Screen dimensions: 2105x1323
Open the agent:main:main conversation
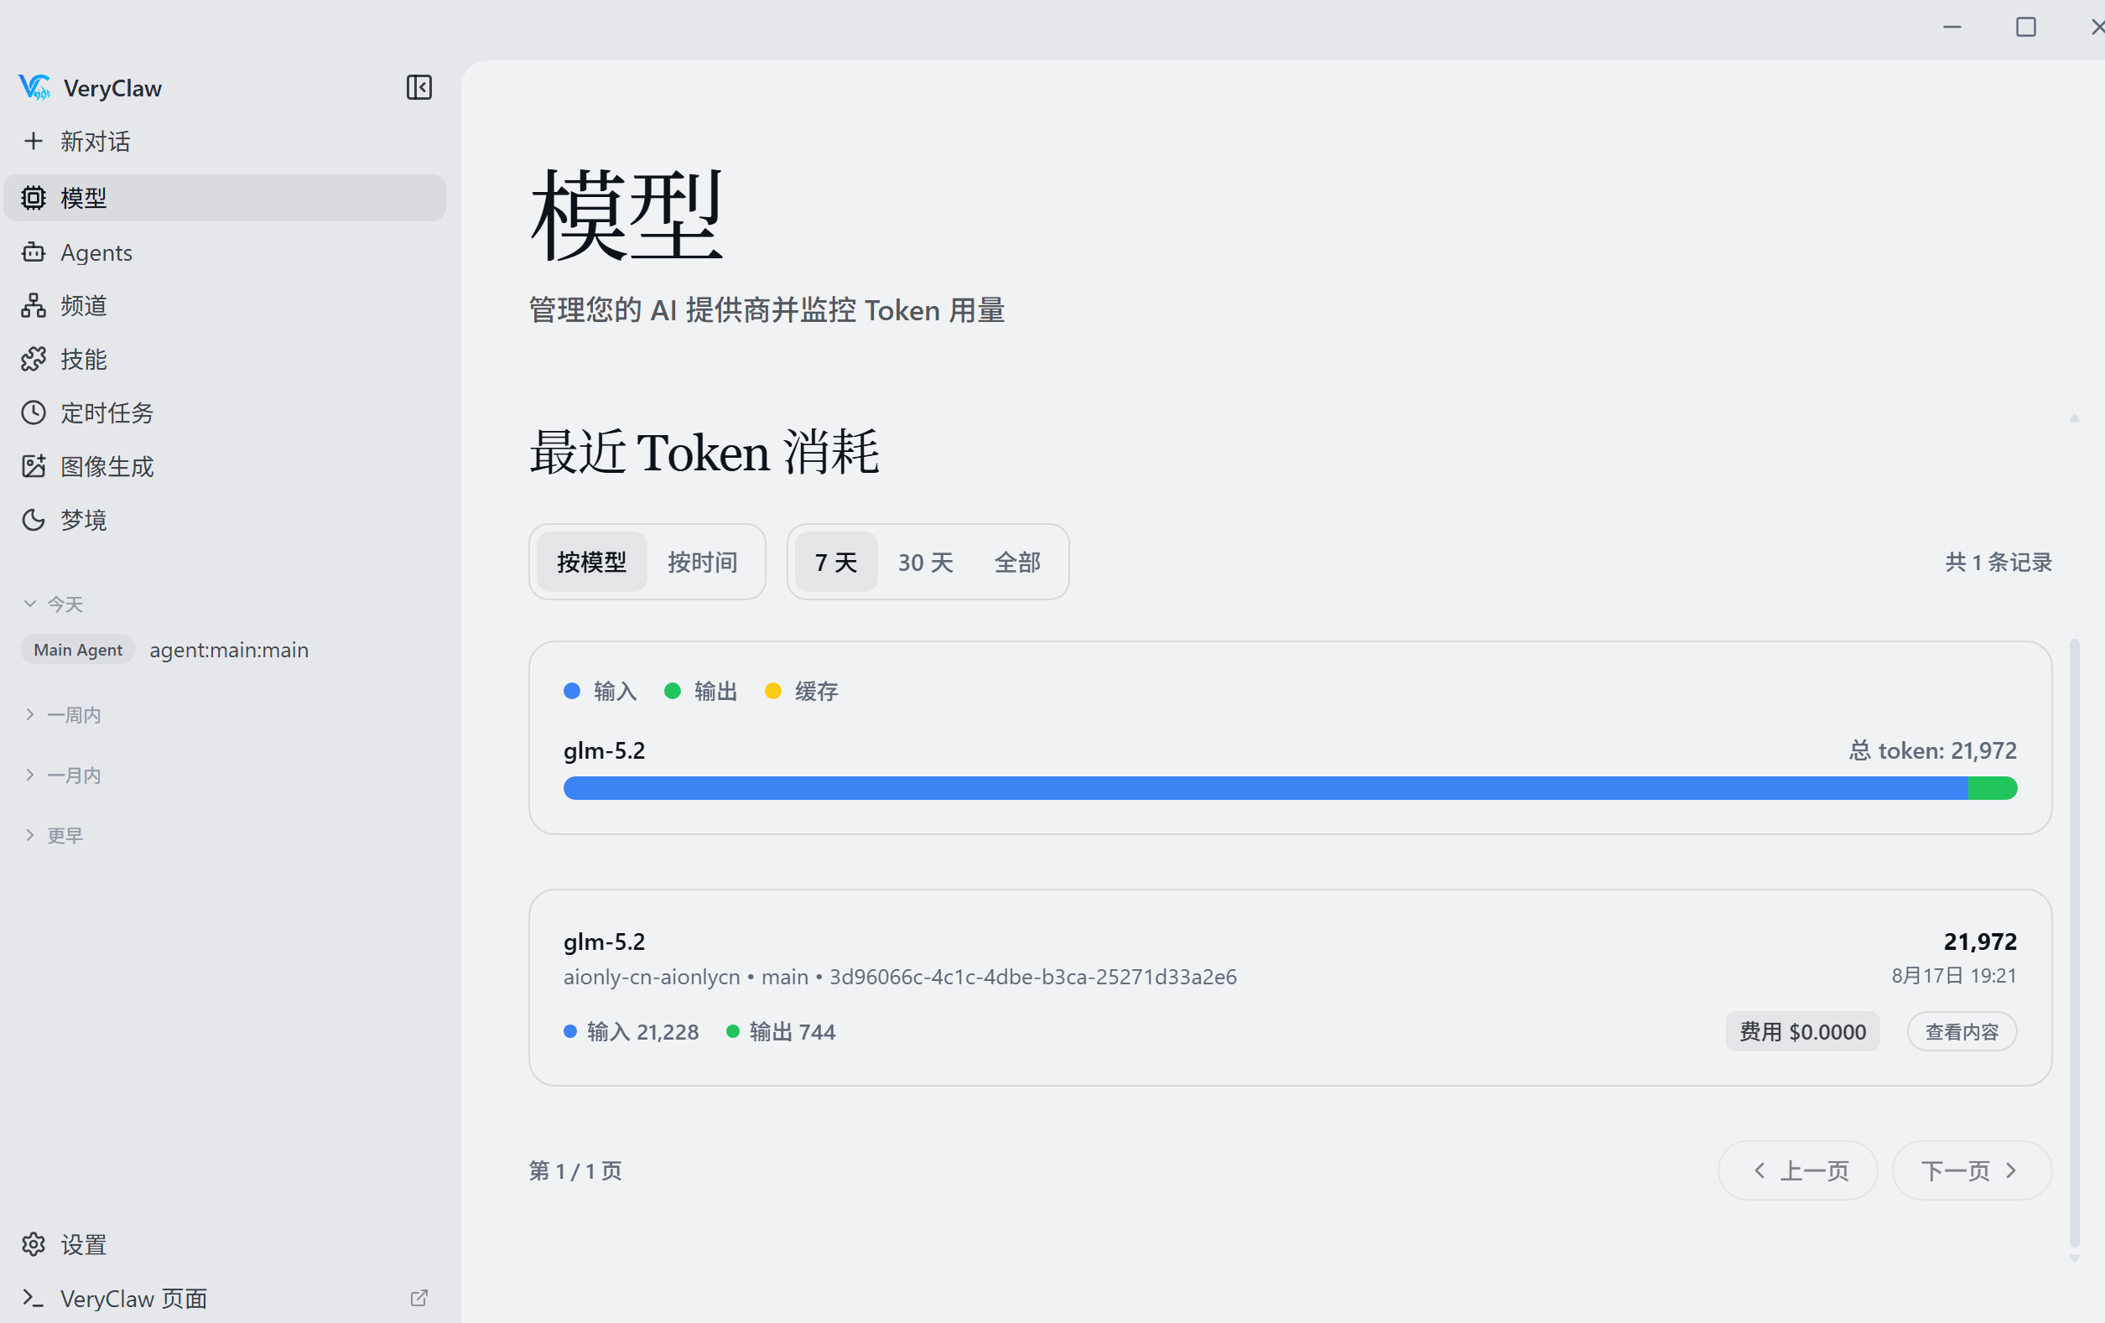(229, 649)
